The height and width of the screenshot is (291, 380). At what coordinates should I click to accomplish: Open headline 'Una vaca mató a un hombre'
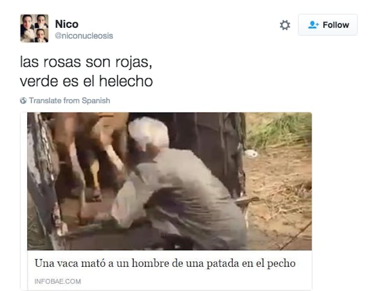point(165,263)
